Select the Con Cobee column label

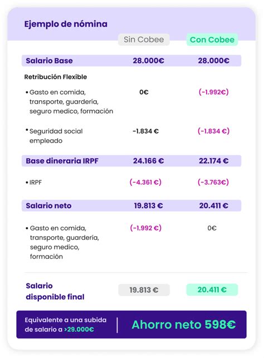click(x=212, y=40)
